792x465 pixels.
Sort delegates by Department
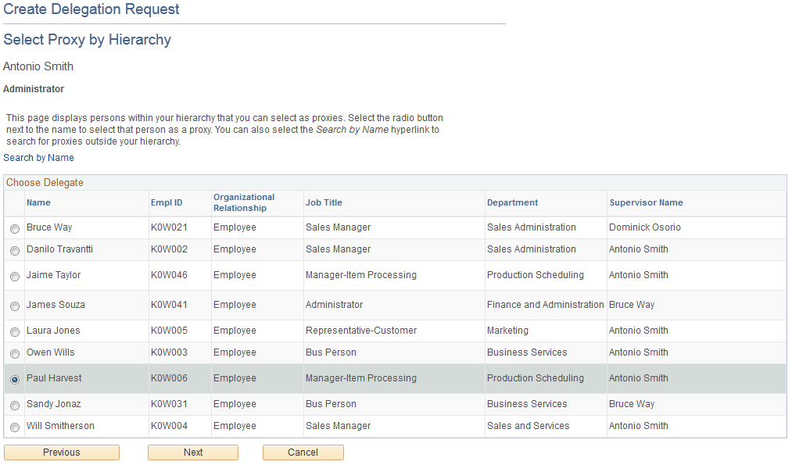pos(512,202)
